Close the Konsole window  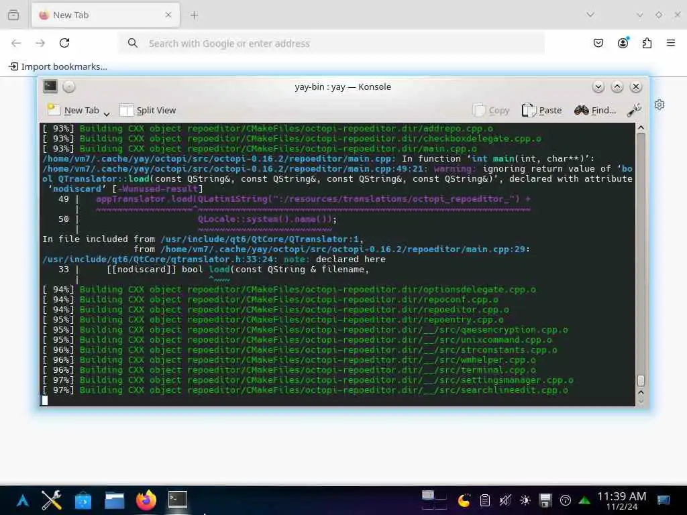coord(636,87)
